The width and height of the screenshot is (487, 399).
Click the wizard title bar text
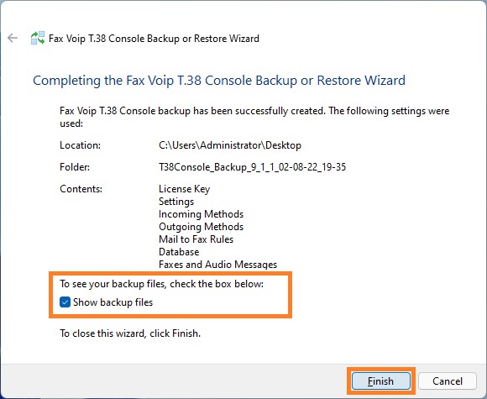click(x=154, y=39)
